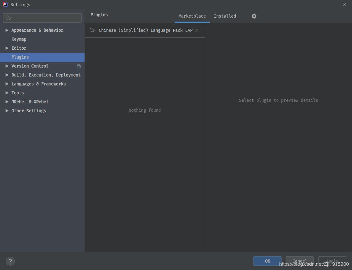The image size is (352, 270).
Task: Clear the plugin search text with X
Action: click(x=197, y=30)
